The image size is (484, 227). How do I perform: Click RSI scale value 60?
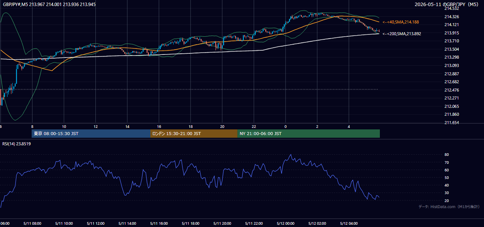(447, 170)
